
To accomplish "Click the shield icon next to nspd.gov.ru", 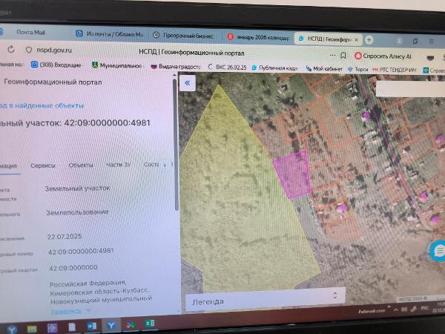I will pos(29,50).
